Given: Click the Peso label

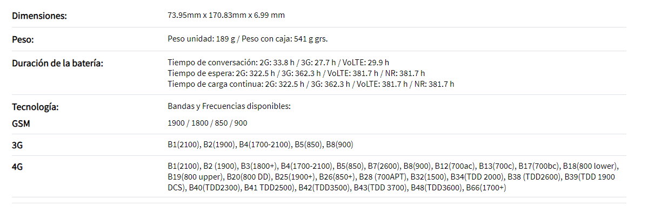Looking at the screenshot, I should 23,40.
